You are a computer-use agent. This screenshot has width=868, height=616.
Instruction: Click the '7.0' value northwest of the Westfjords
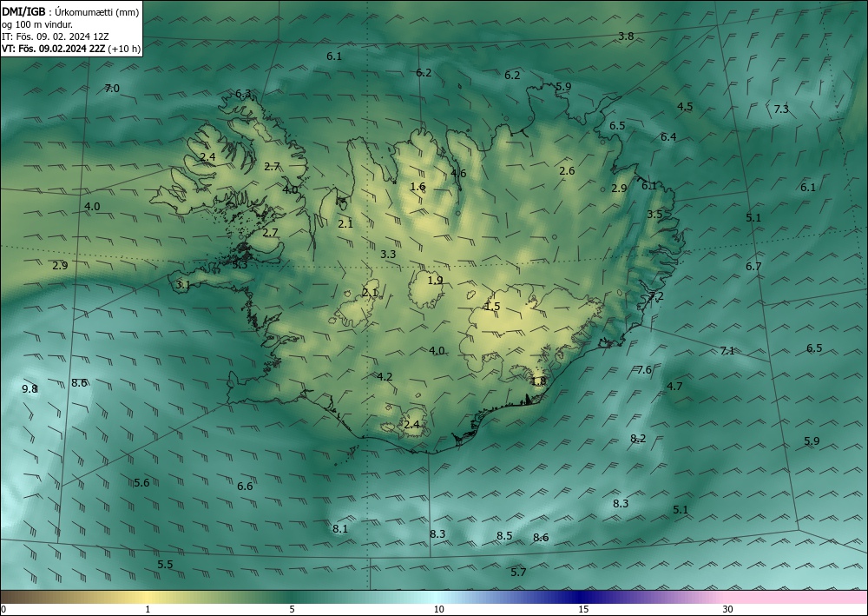coord(112,88)
